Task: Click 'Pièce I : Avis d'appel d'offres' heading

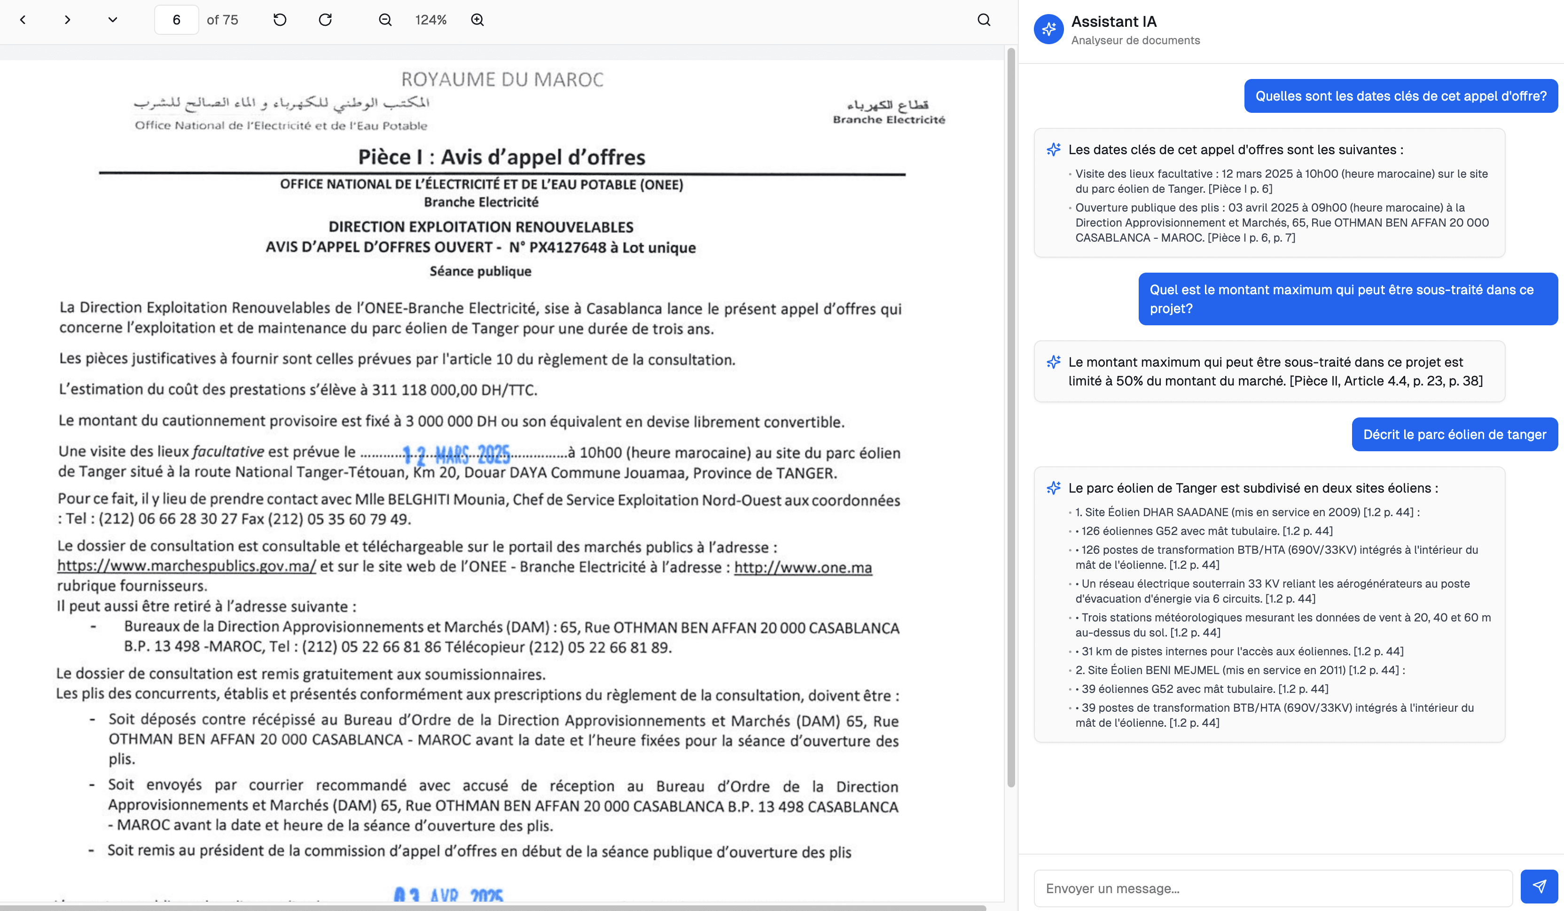Action: 501,157
